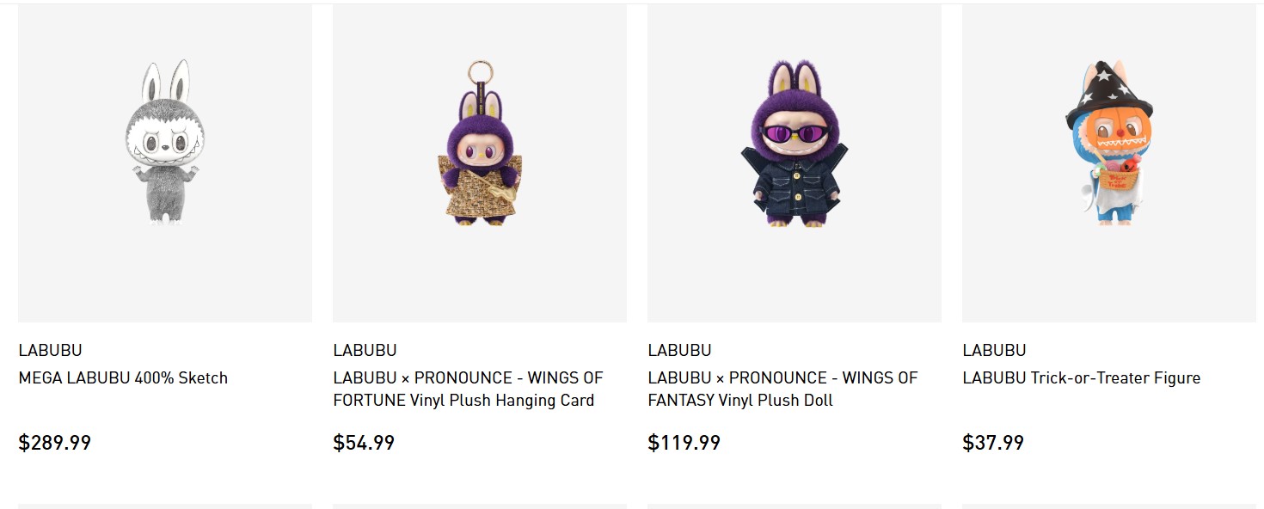
Task: Select the LABUBU brand label above the Sketch product
Action: [x=50, y=350]
